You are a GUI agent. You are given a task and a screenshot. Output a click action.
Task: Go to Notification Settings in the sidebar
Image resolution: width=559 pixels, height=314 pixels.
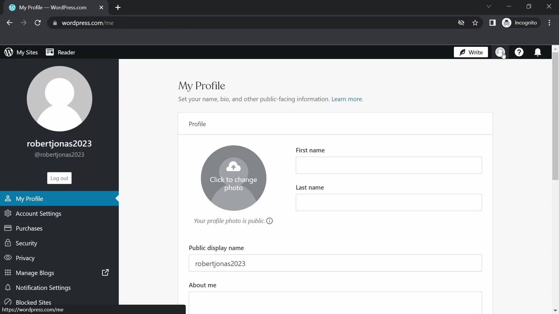(x=43, y=288)
